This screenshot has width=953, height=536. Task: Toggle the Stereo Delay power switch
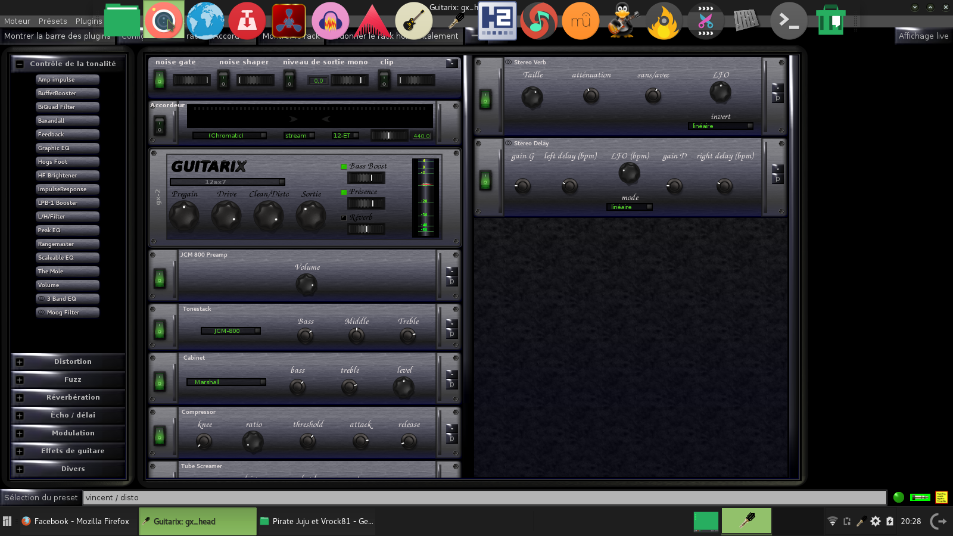[x=485, y=180]
